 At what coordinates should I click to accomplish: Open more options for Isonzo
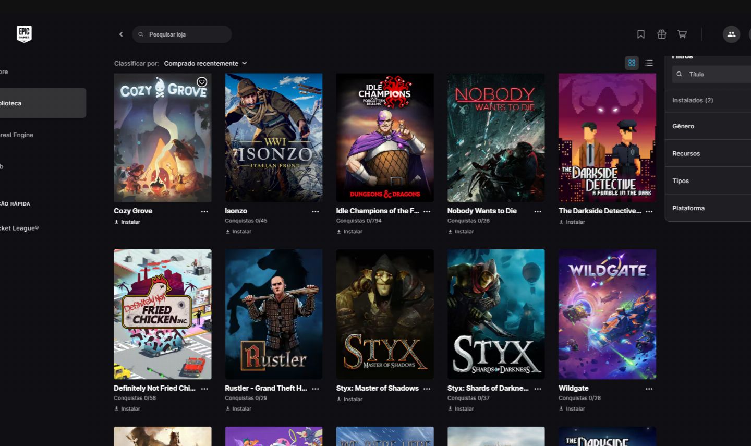tap(316, 212)
